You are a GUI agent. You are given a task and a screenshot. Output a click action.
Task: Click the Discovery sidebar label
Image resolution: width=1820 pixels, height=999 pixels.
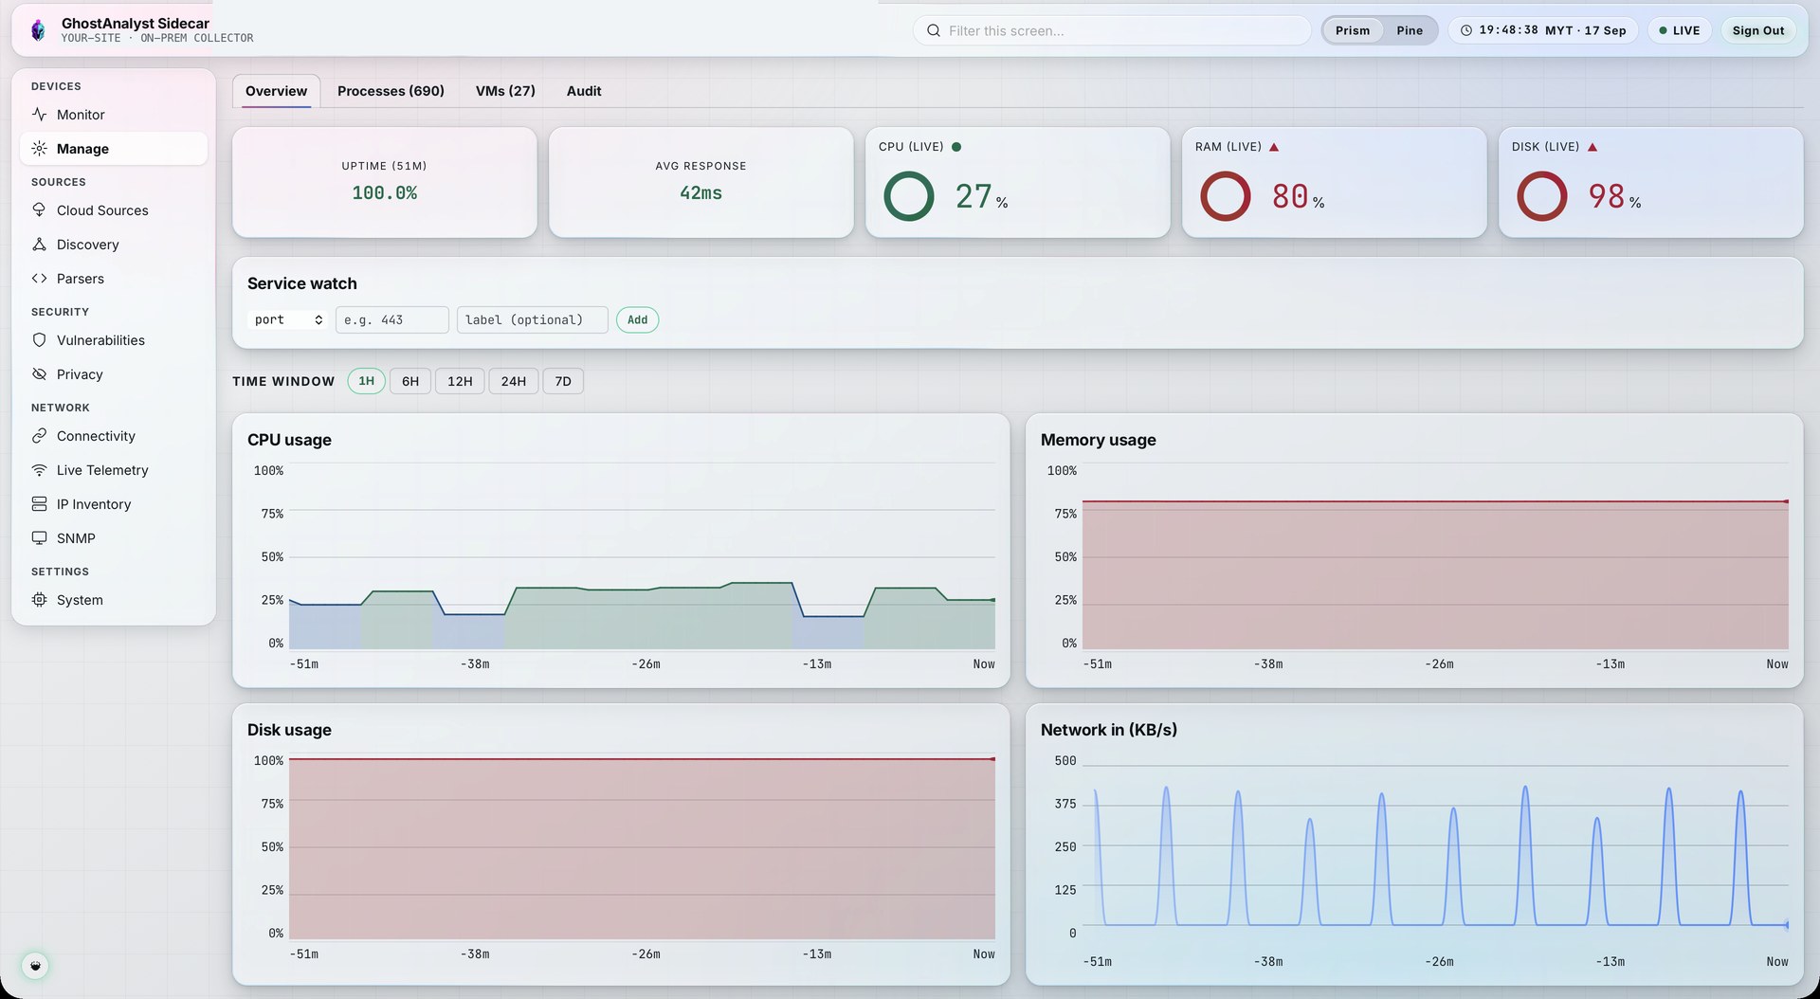(88, 245)
